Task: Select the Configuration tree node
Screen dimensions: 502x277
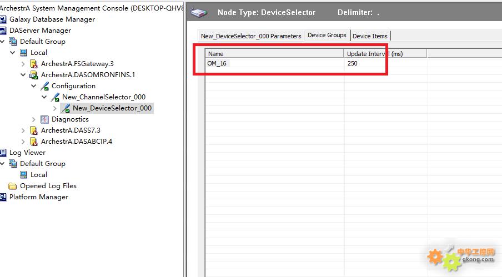Action: point(74,86)
